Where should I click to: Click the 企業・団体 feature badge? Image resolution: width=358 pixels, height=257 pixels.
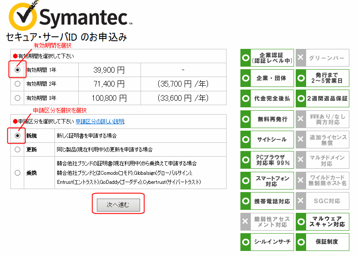tap(267, 78)
